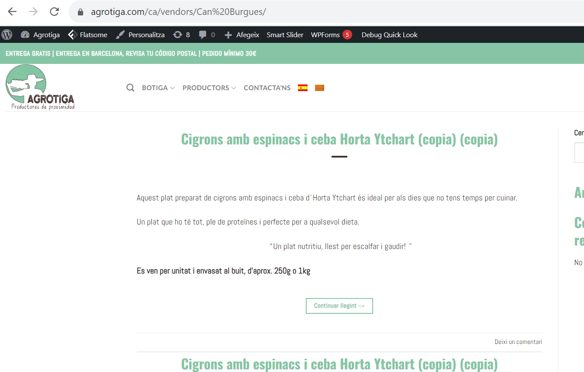The width and height of the screenshot is (584, 372).
Task: Open the WordPress logo menu
Action: (x=7, y=35)
